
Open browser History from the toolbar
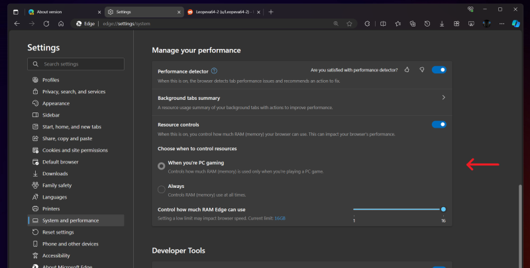pyautogui.click(x=427, y=23)
